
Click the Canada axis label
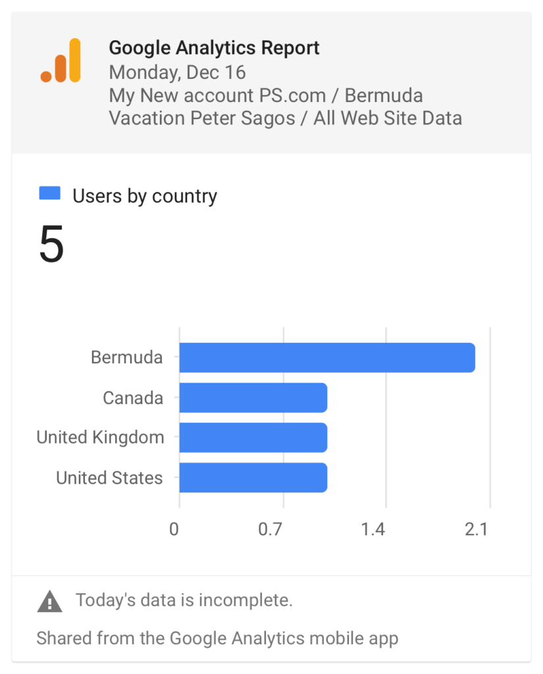(x=133, y=398)
